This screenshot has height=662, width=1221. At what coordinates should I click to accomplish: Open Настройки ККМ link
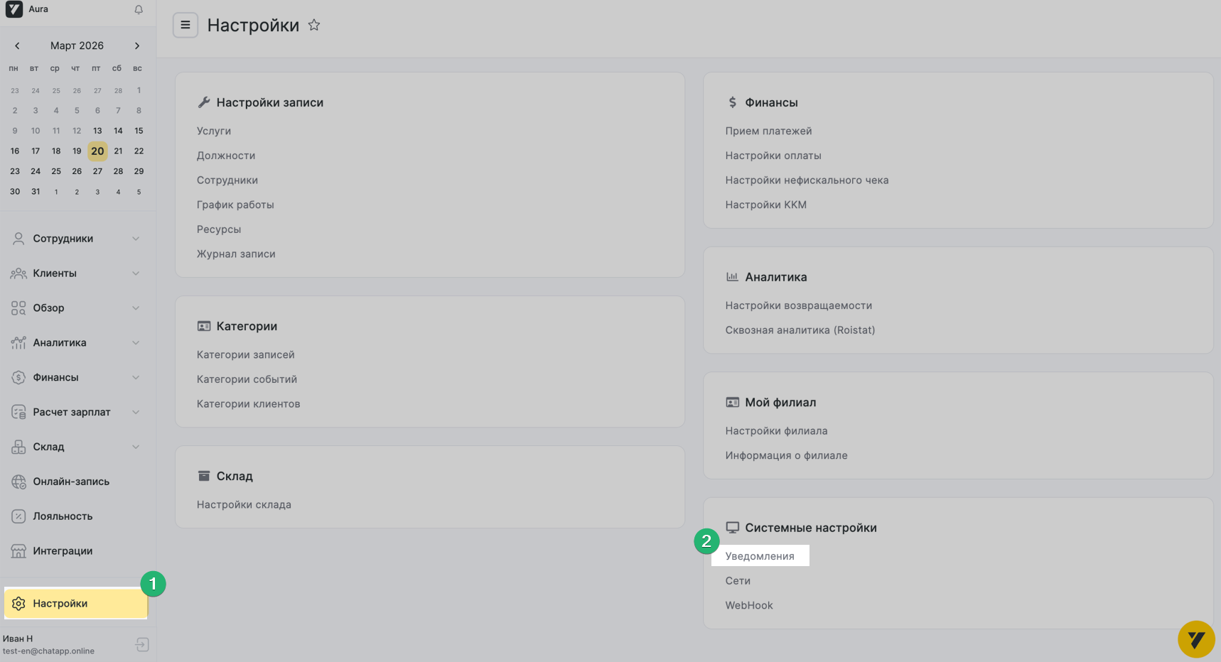click(765, 205)
